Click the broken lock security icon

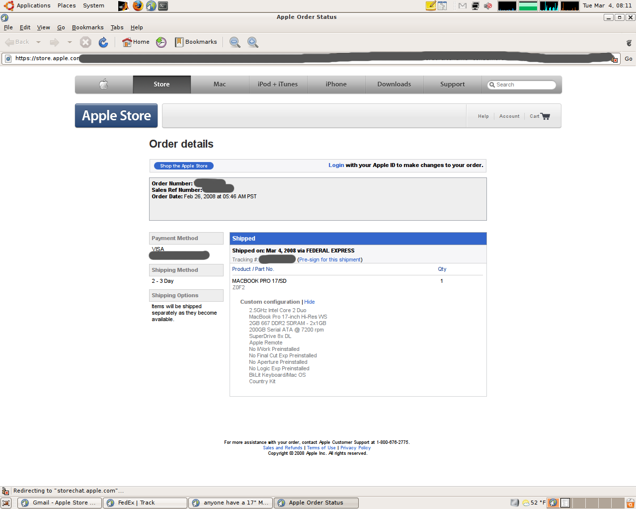[x=615, y=59]
